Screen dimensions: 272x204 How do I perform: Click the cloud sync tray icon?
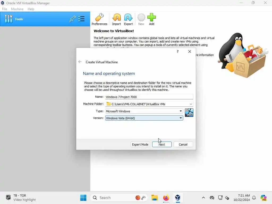[x=212, y=198]
